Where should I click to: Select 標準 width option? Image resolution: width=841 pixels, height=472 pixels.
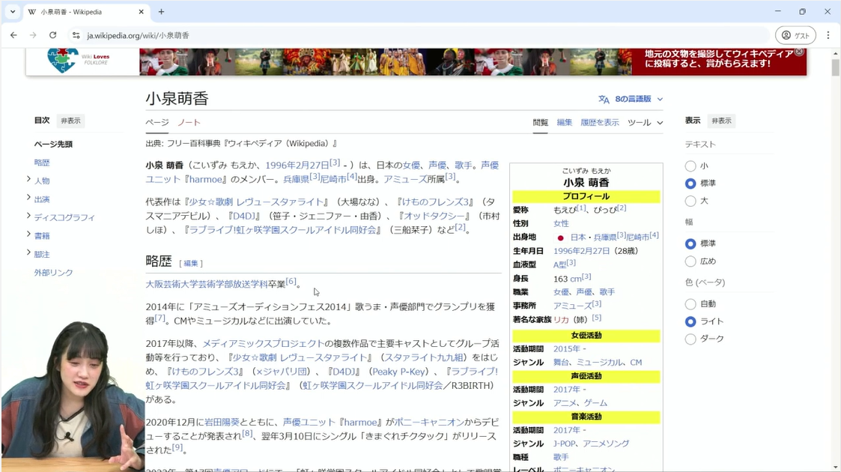(690, 243)
